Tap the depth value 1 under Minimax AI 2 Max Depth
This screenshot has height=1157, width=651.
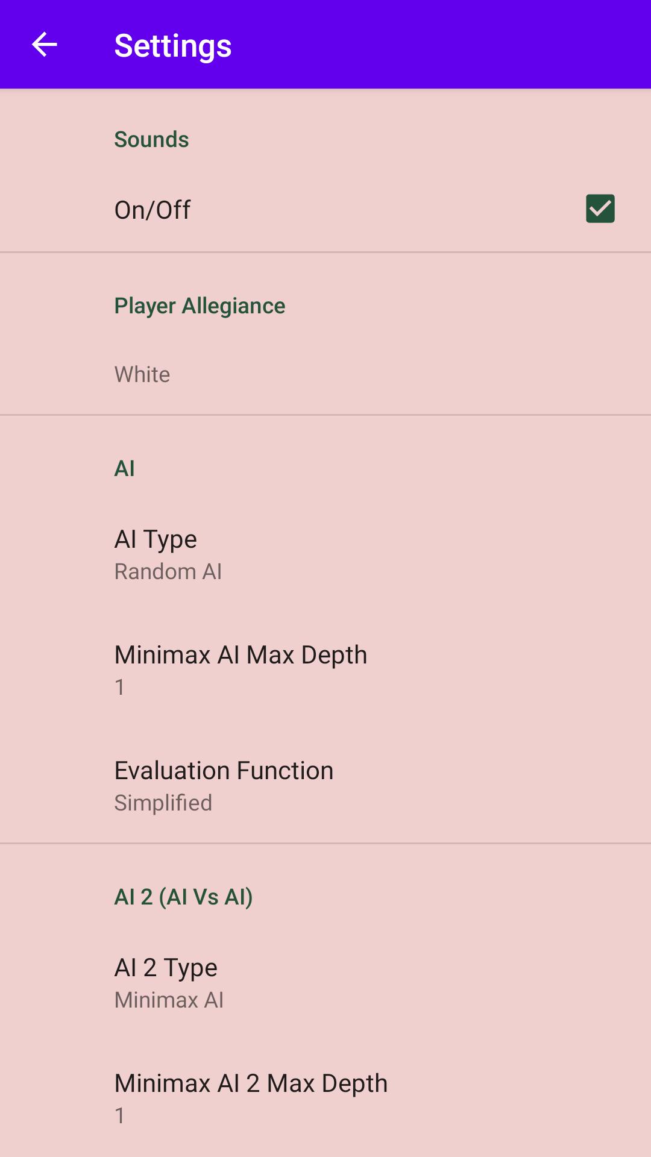(x=120, y=1115)
